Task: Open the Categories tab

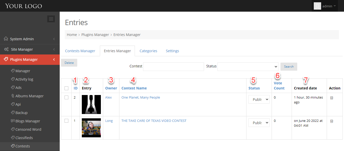Action: tap(148, 51)
